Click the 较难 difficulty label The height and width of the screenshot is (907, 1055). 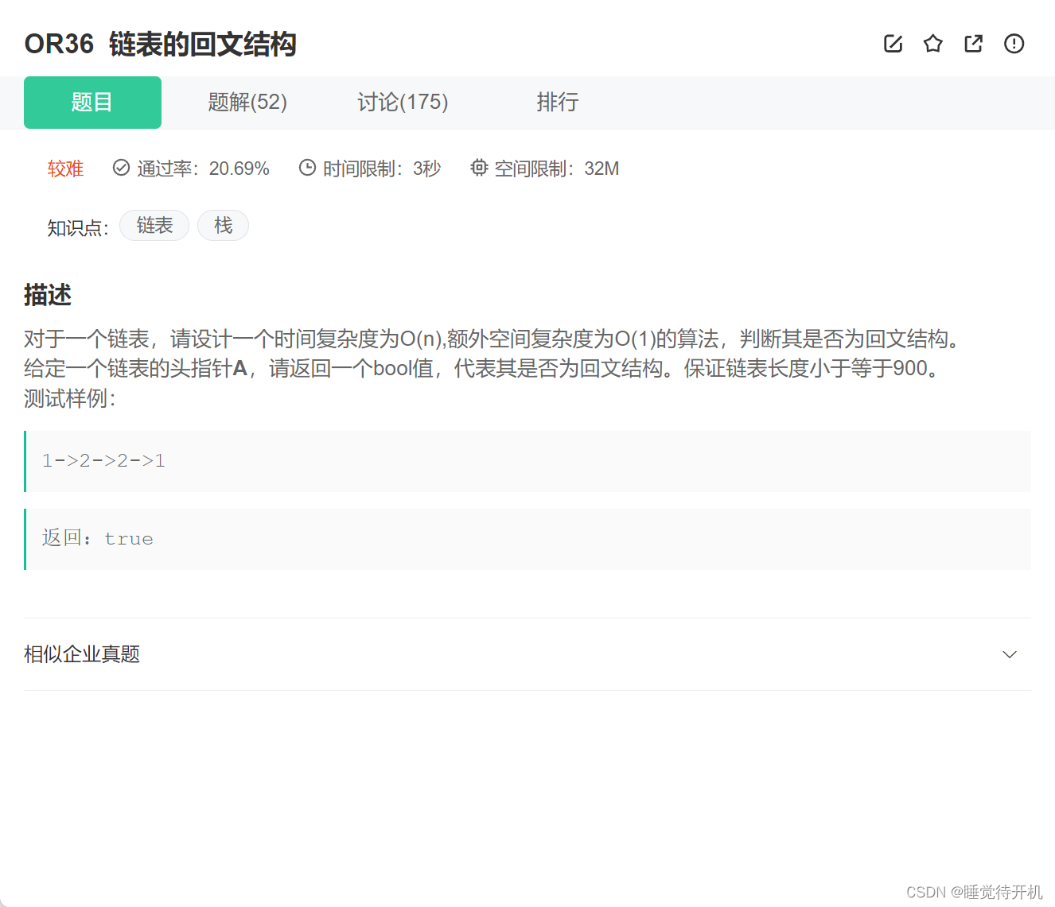click(65, 169)
